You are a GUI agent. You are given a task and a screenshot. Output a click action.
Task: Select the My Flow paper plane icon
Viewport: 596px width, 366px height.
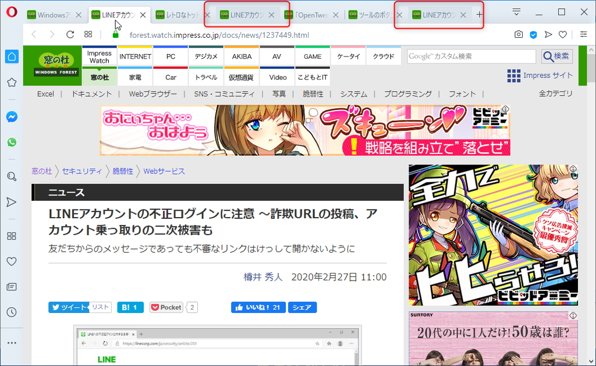point(548,34)
